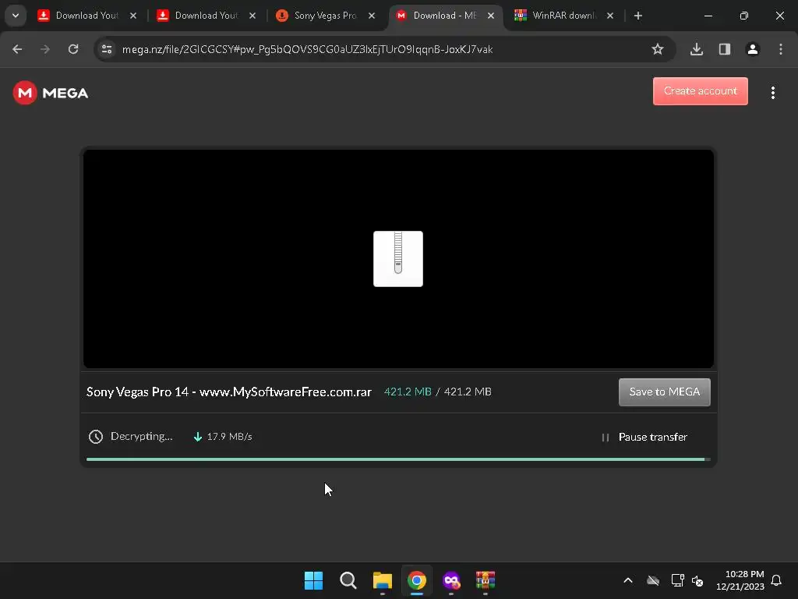798x599 pixels.
Task: Toggle Chrome side panel
Action: pyautogui.click(x=724, y=49)
